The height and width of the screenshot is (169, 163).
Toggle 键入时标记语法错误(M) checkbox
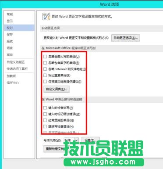click(45, 114)
